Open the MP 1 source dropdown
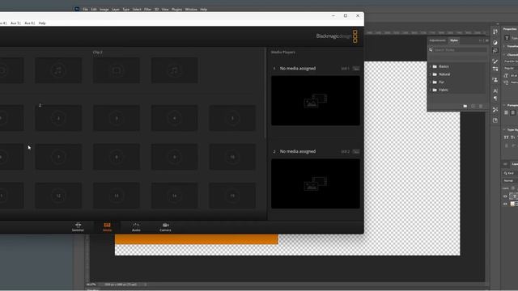The width and height of the screenshot is (518, 291). 356,69
